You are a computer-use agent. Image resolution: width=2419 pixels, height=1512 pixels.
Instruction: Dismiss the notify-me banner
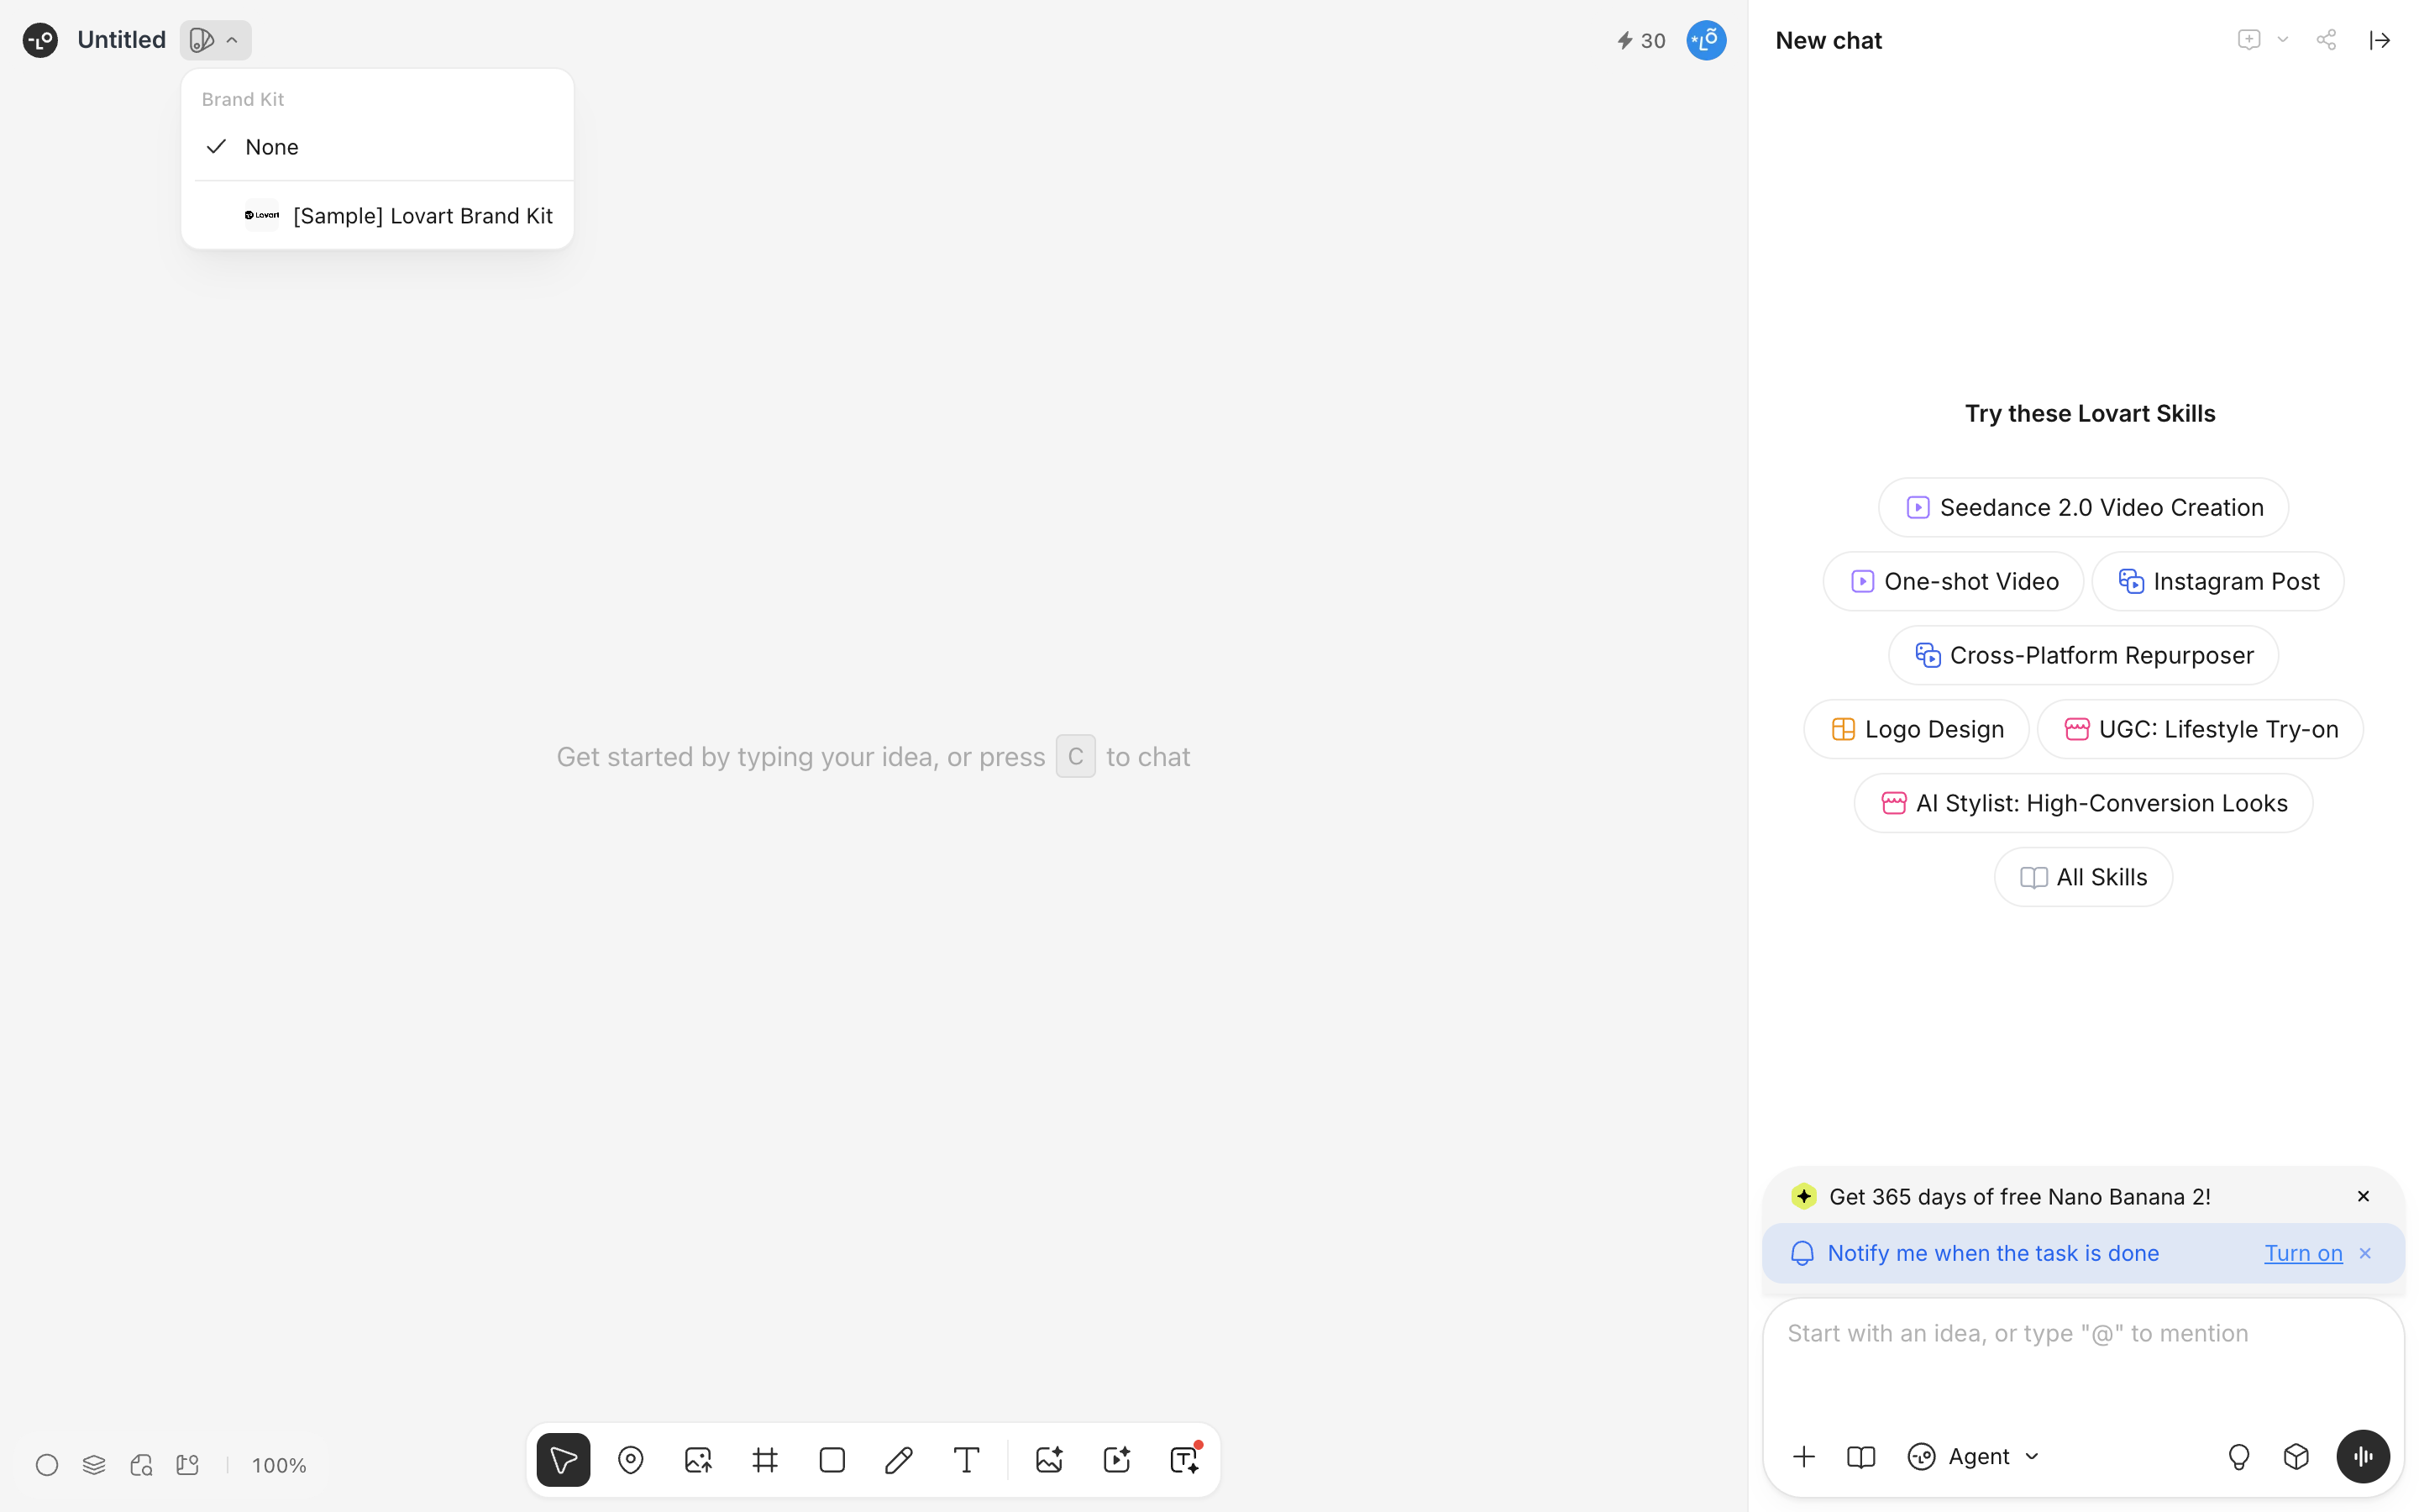[2366, 1253]
